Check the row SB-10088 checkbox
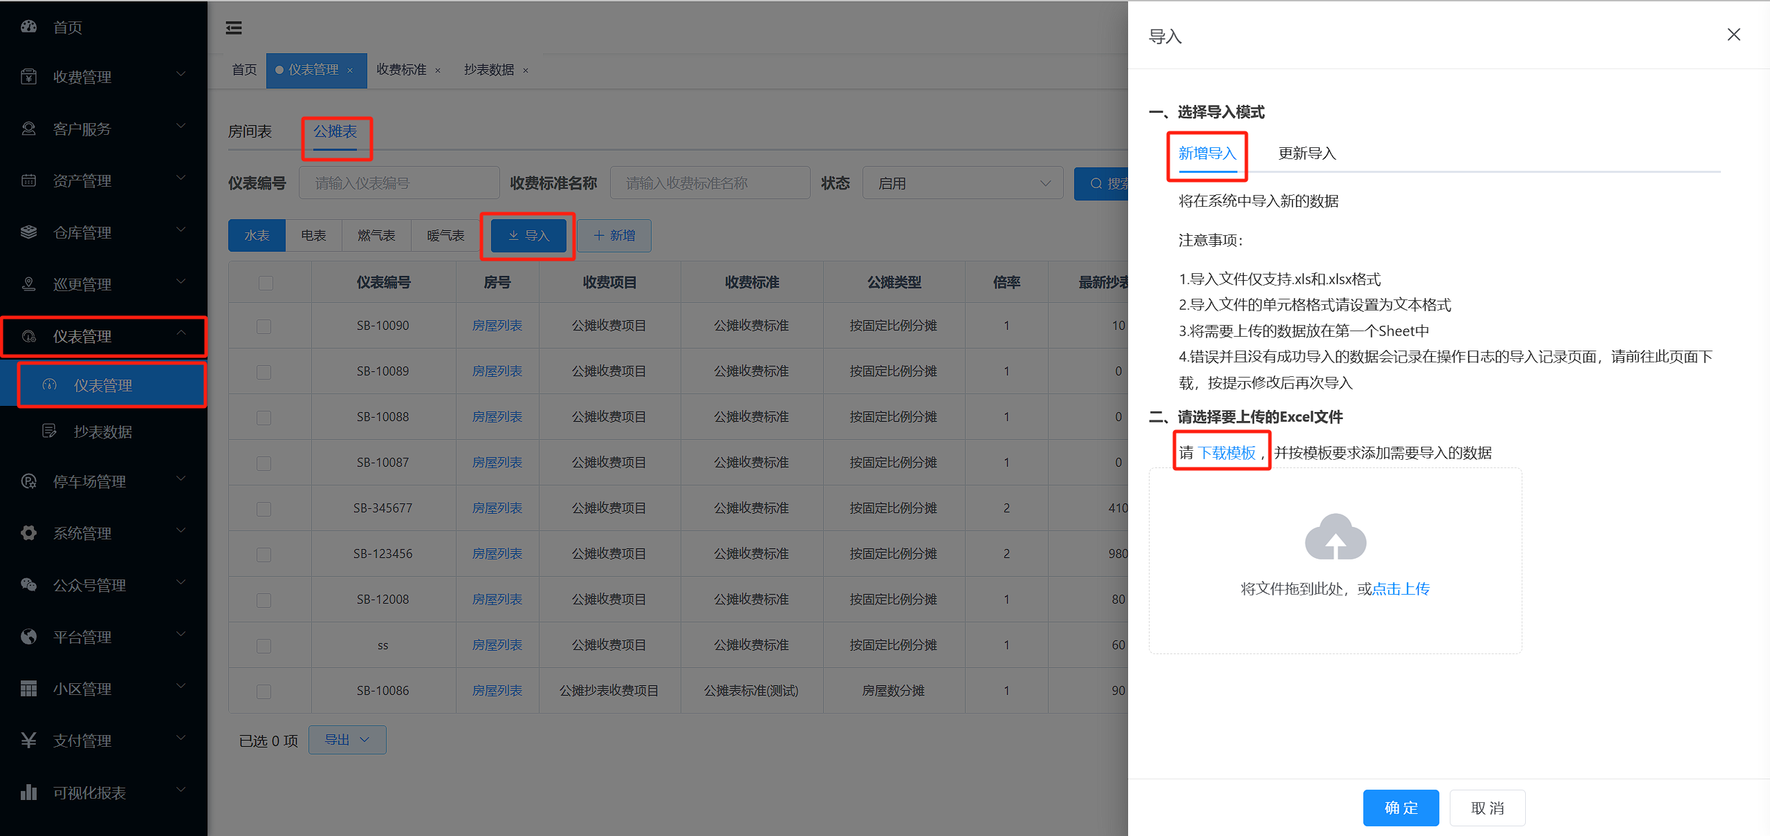The image size is (1770, 836). 264,418
